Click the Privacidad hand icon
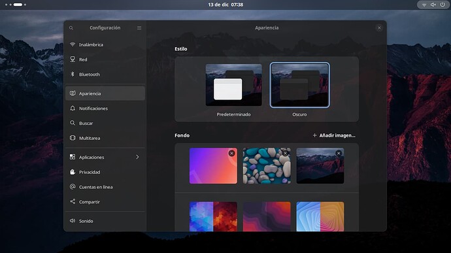The image size is (451, 253). (x=73, y=172)
